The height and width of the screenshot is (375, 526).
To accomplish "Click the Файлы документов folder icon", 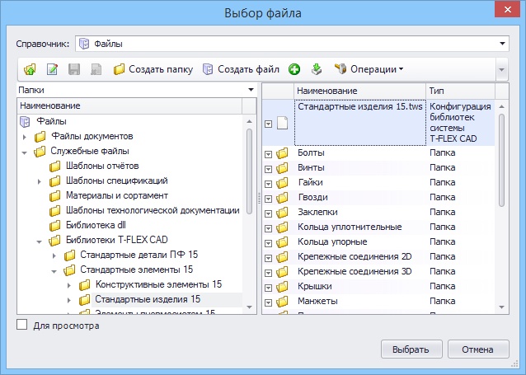I will (x=40, y=137).
